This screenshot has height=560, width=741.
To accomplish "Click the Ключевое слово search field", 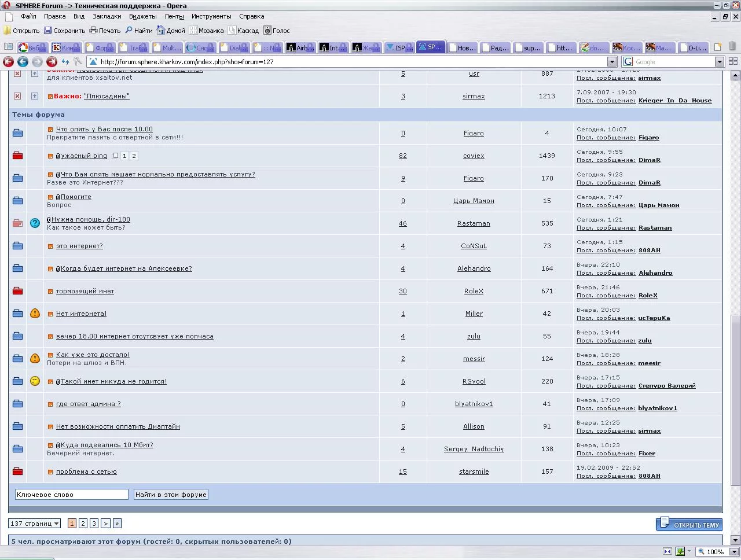I will click(x=71, y=495).
